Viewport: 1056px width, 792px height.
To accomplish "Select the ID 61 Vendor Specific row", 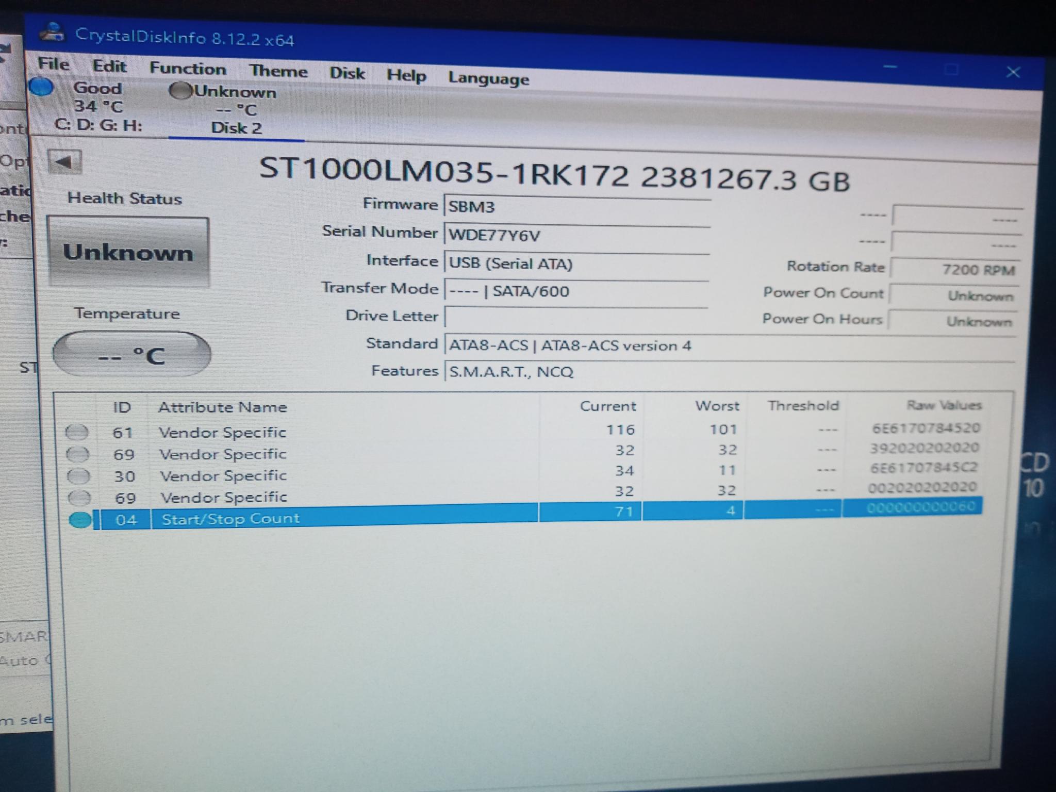I will (x=523, y=430).
